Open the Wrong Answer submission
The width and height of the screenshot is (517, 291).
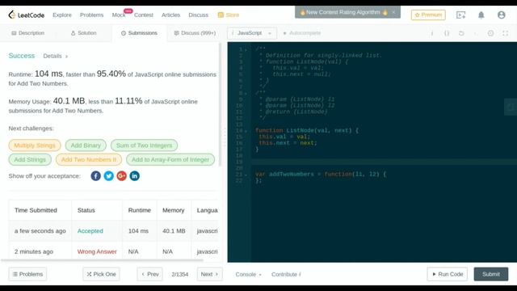point(97,251)
